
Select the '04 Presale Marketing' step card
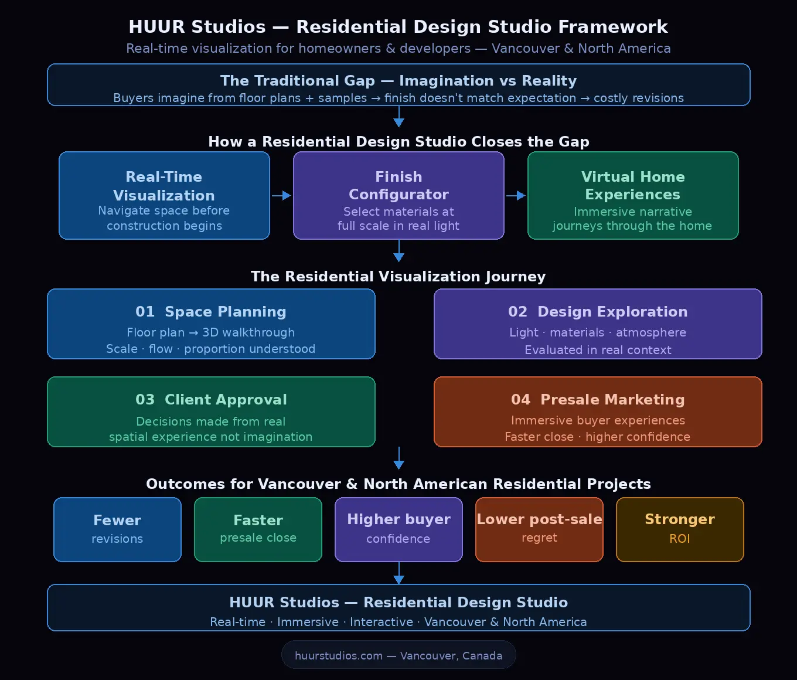(x=598, y=412)
